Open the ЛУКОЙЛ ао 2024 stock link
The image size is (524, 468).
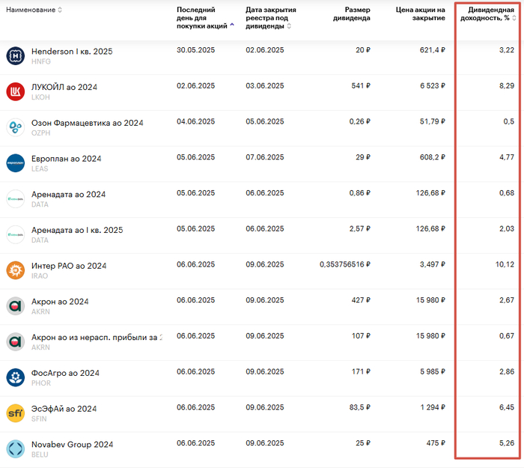click(64, 87)
